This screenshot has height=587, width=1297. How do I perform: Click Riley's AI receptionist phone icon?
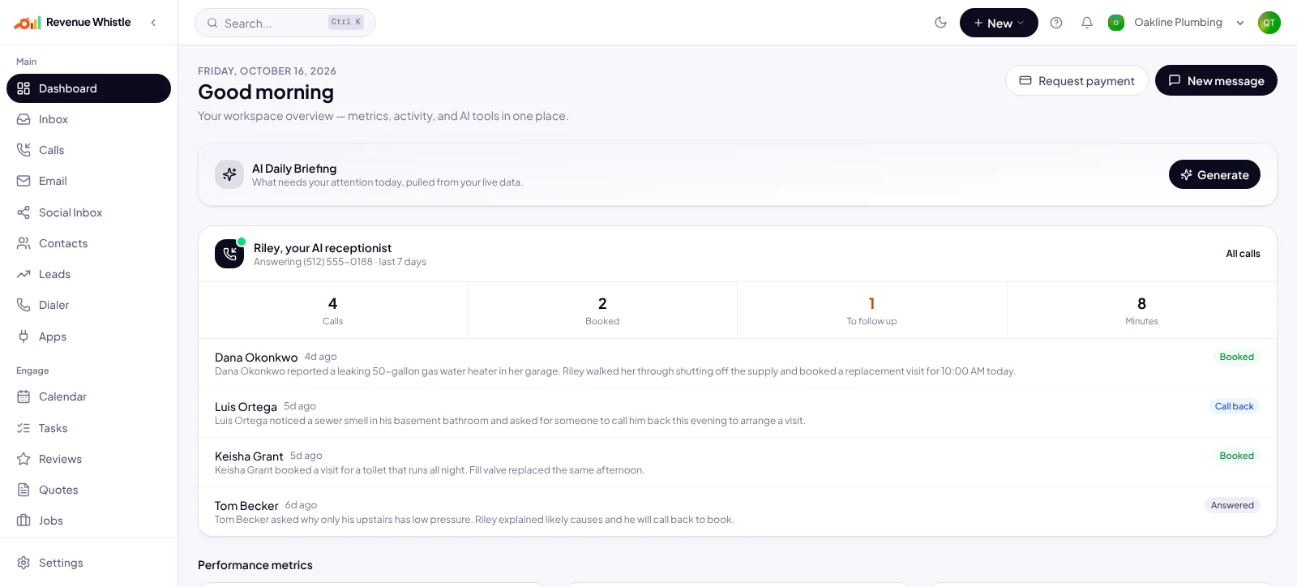click(229, 254)
